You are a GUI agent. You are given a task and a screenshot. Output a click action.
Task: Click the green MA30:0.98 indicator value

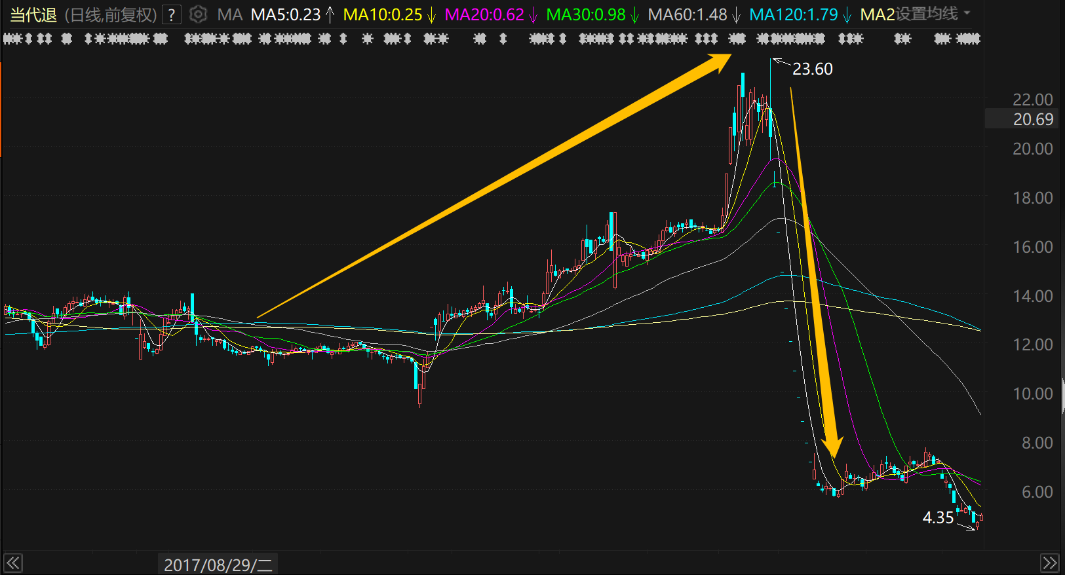click(x=586, y=14)
